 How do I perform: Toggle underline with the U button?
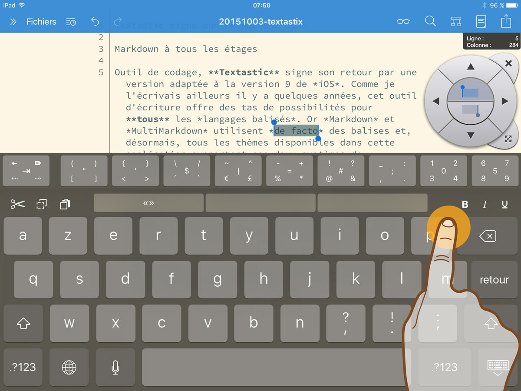click(505, 204)
